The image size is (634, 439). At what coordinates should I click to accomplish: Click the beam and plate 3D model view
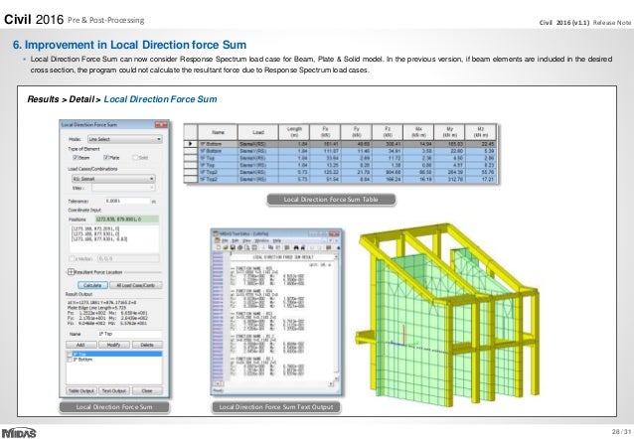(448, 315)
